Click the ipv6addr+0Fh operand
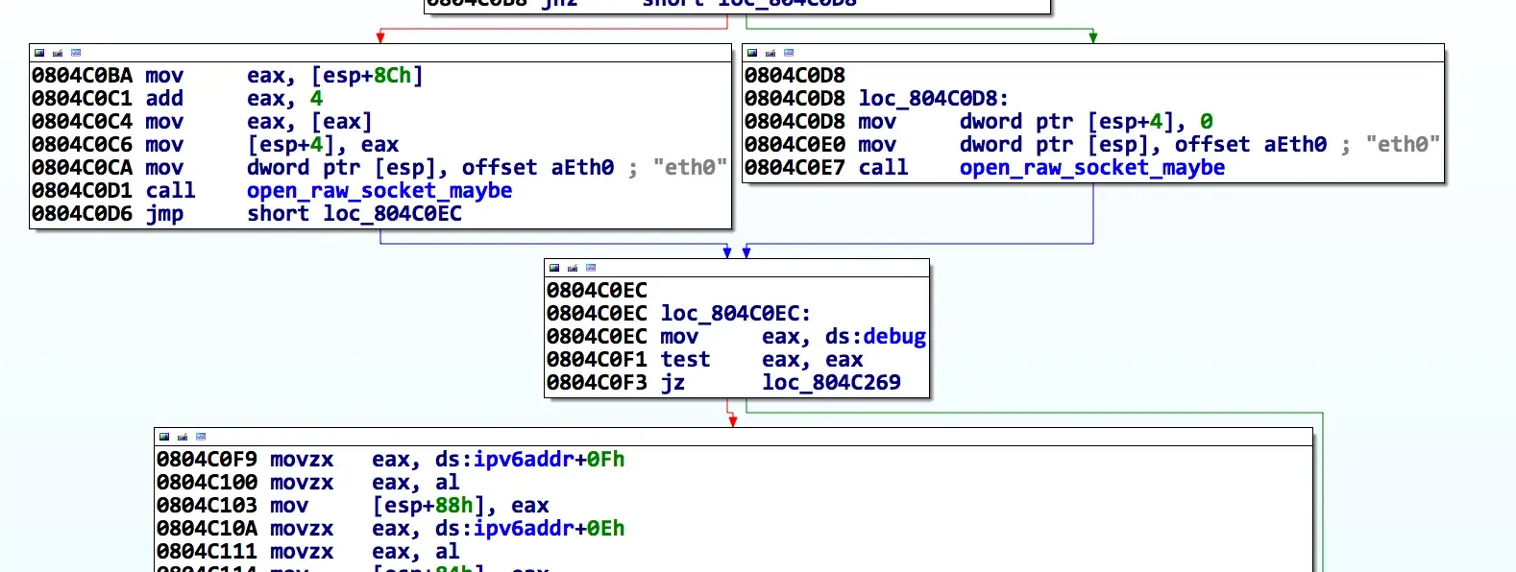Screen dimensions: 1516x572 [x=549, y=460]
